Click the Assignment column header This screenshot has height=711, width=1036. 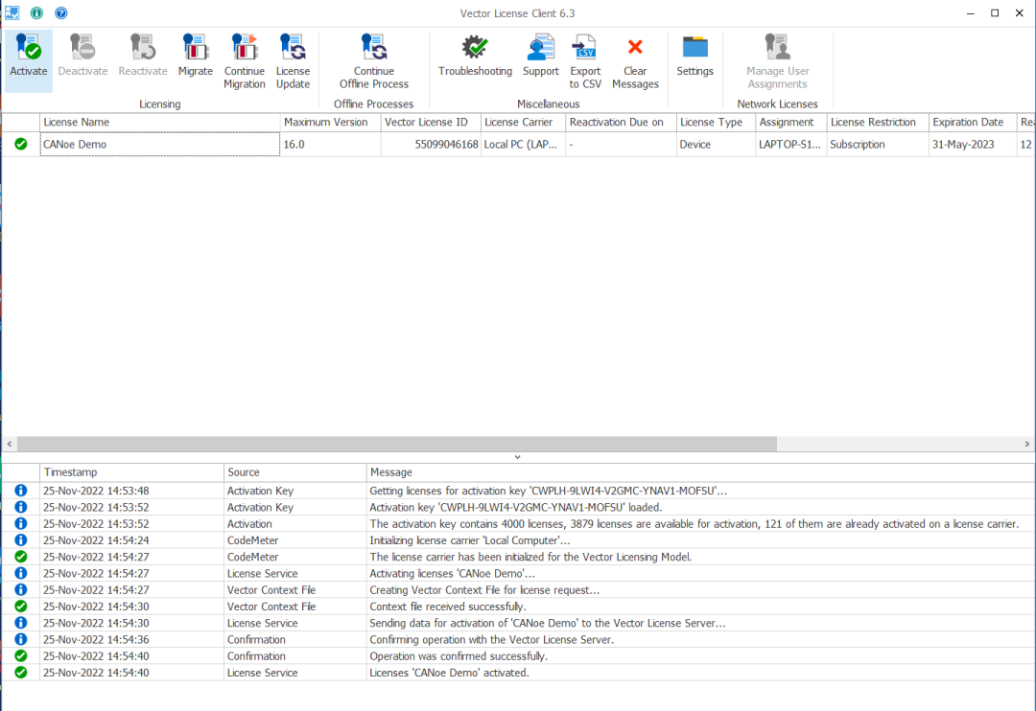pos(791,122)
